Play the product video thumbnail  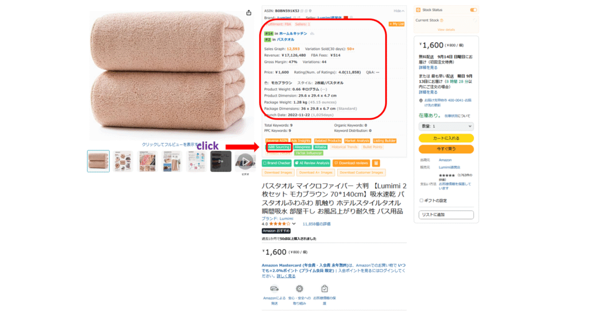coord(245,161)
